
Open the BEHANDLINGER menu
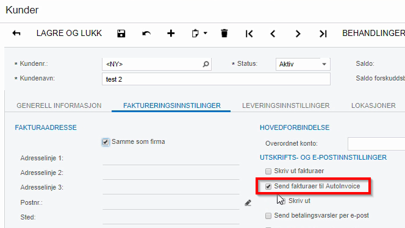click(373, 34)
